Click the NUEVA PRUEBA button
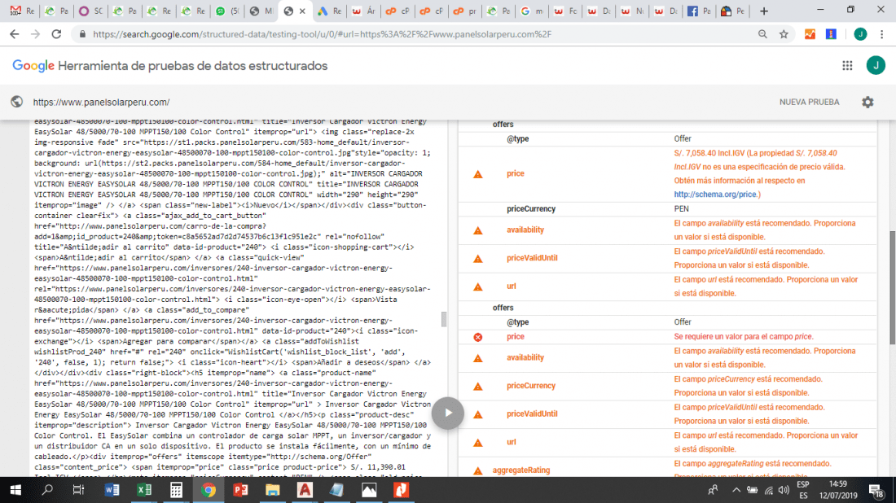 [x=809, y=103]
